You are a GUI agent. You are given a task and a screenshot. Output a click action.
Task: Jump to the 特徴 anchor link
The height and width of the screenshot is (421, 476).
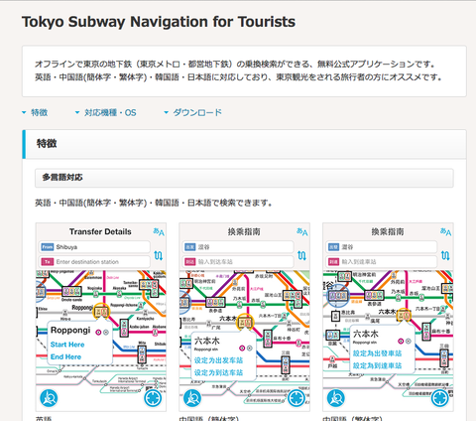point(40,112)
